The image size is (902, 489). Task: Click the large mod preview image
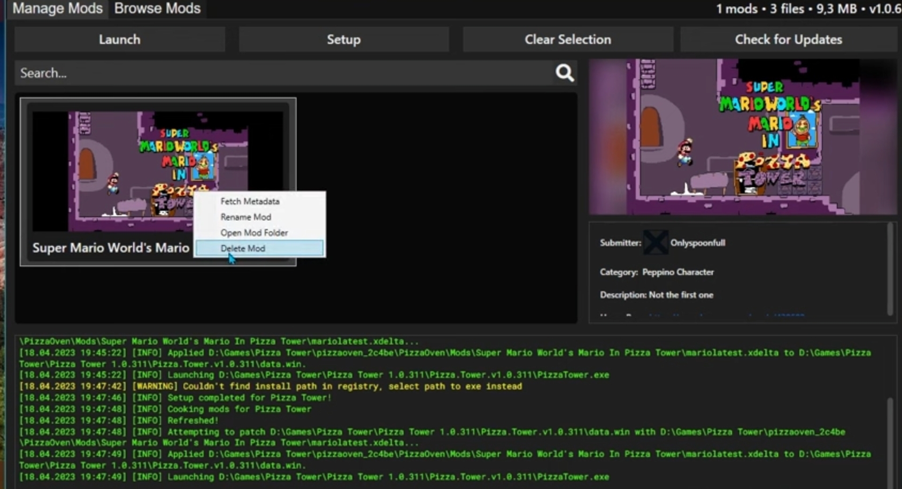click(x=743, y=137)
